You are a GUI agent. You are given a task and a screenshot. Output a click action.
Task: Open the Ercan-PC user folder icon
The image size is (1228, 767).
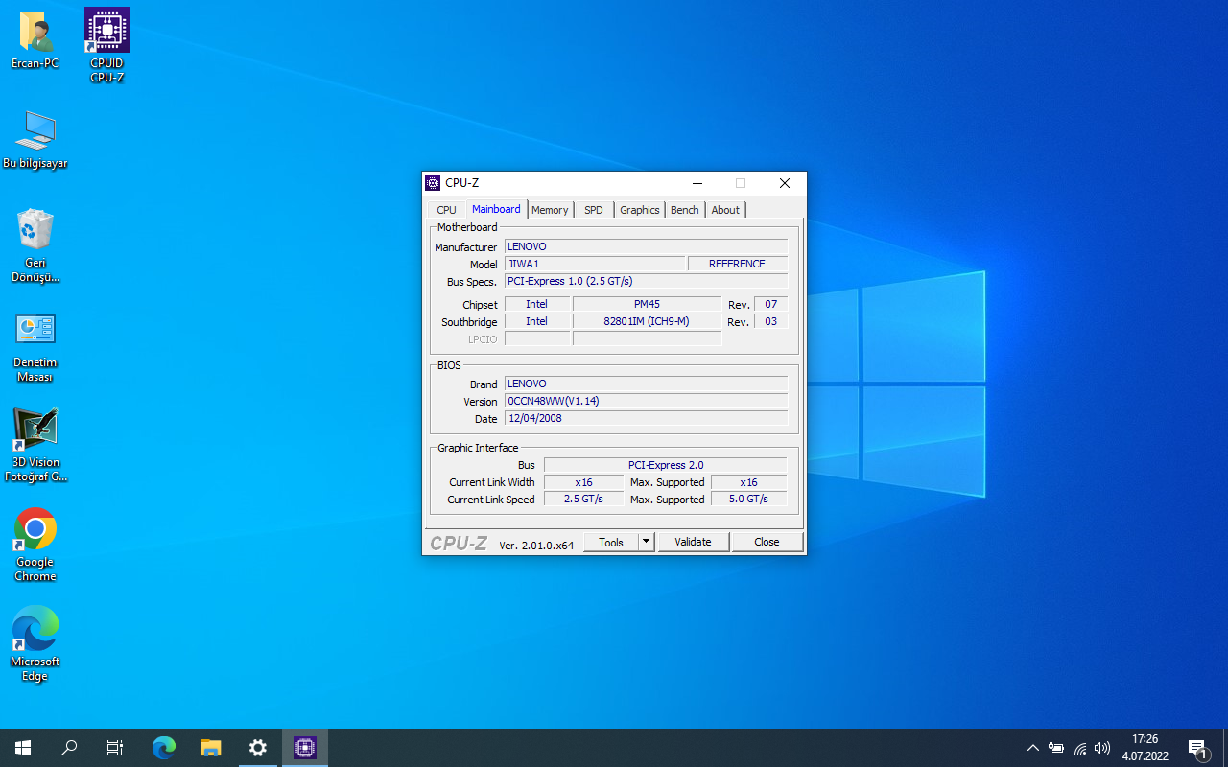(x=35, y=40)
